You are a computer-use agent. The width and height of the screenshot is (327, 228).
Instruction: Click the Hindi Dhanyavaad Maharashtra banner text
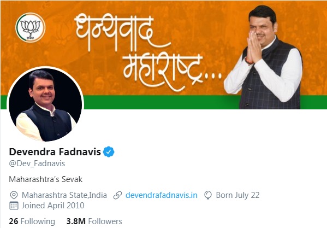point(148,52)
